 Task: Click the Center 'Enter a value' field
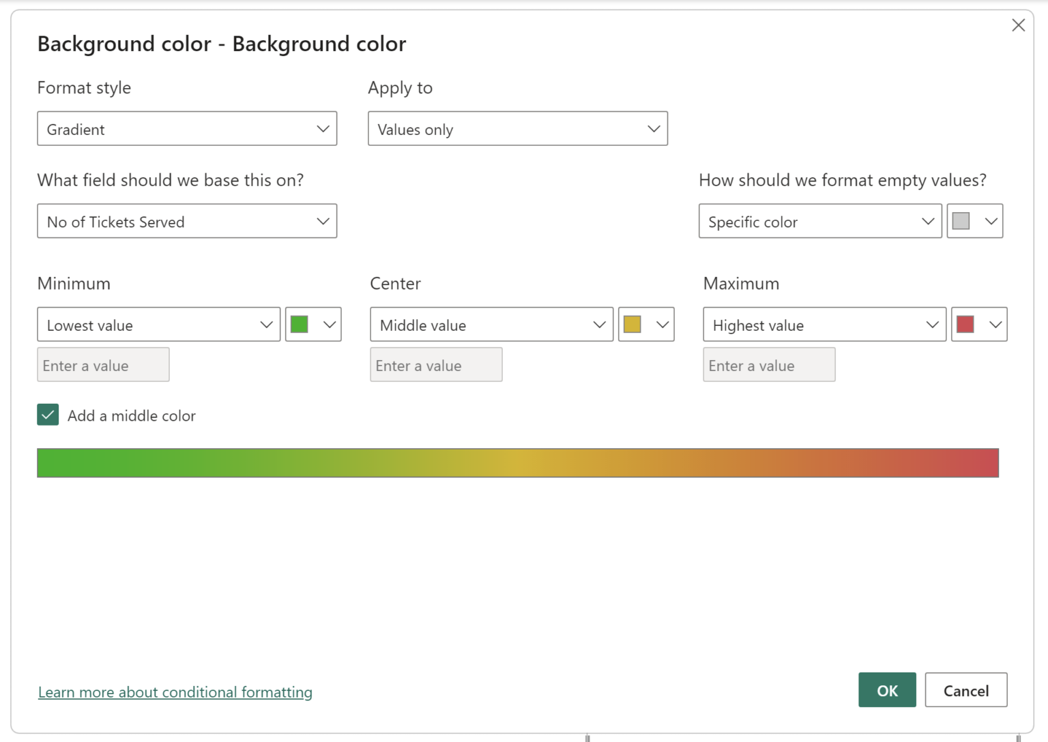pos(435,365)
